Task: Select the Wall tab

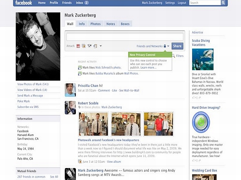Action: pyautogui.click(x=70, y=24)
